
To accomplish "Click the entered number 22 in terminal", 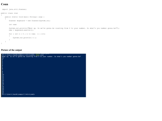I will coord(3,58).
